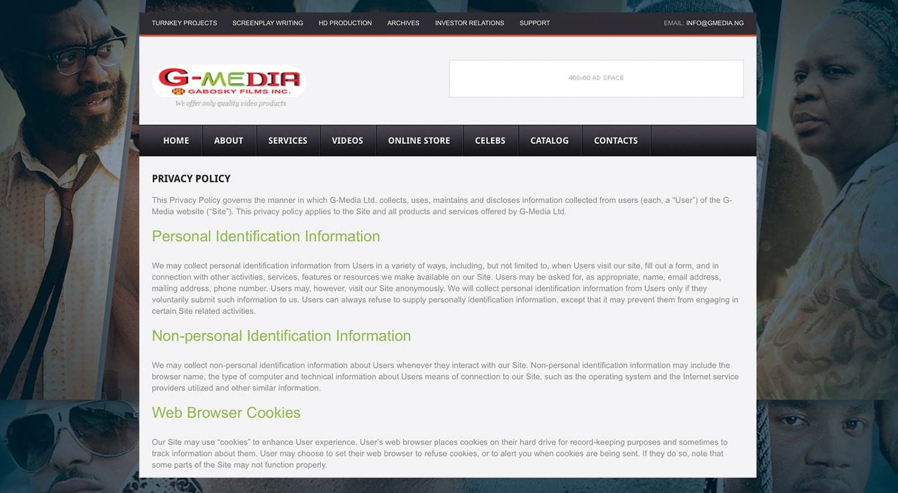Image resolution: width=898 pixels, height=493 pixels.
Task: Click the paragraph starting 'This Privacy Policy governs'
Action: (442, 206)
